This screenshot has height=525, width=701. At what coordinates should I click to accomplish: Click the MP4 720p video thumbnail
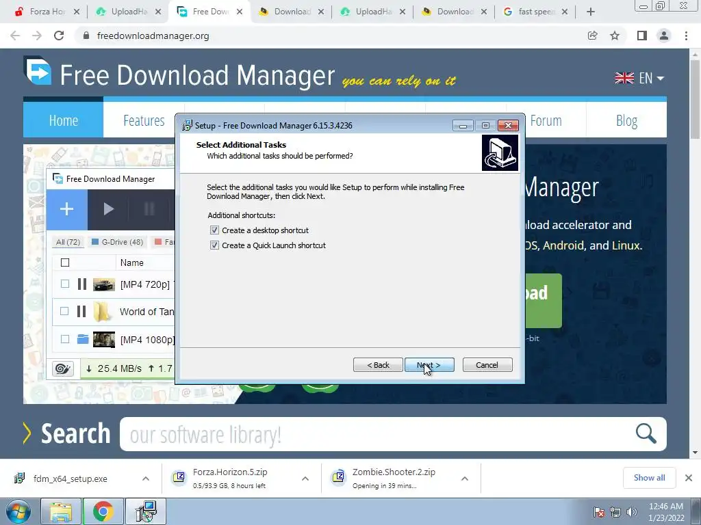click(x=104, y=284)
